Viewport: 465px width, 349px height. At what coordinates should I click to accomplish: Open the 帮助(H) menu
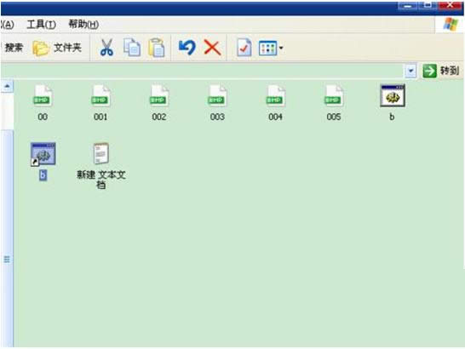click(x=83, y=25)
